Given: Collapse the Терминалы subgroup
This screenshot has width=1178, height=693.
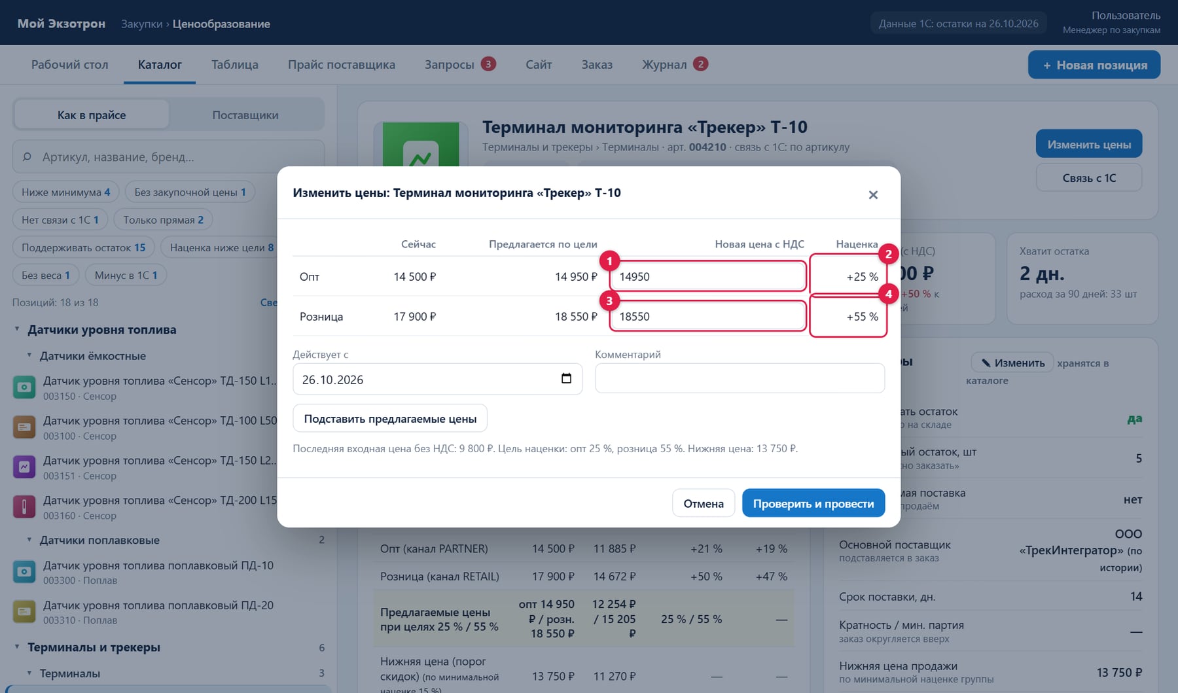Looking at the screenshot, I should 29,673.
